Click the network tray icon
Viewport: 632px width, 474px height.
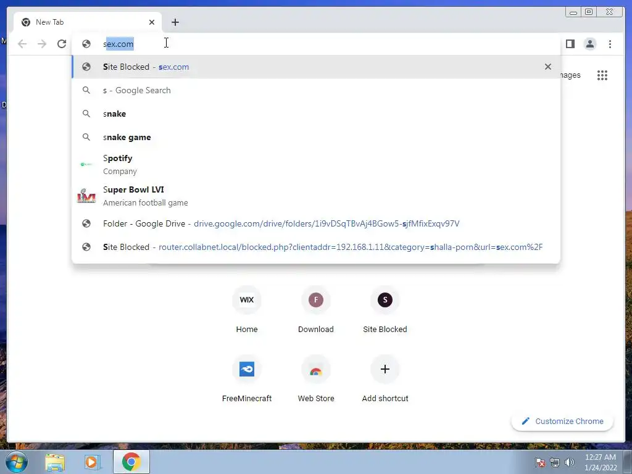click(555, 462)
